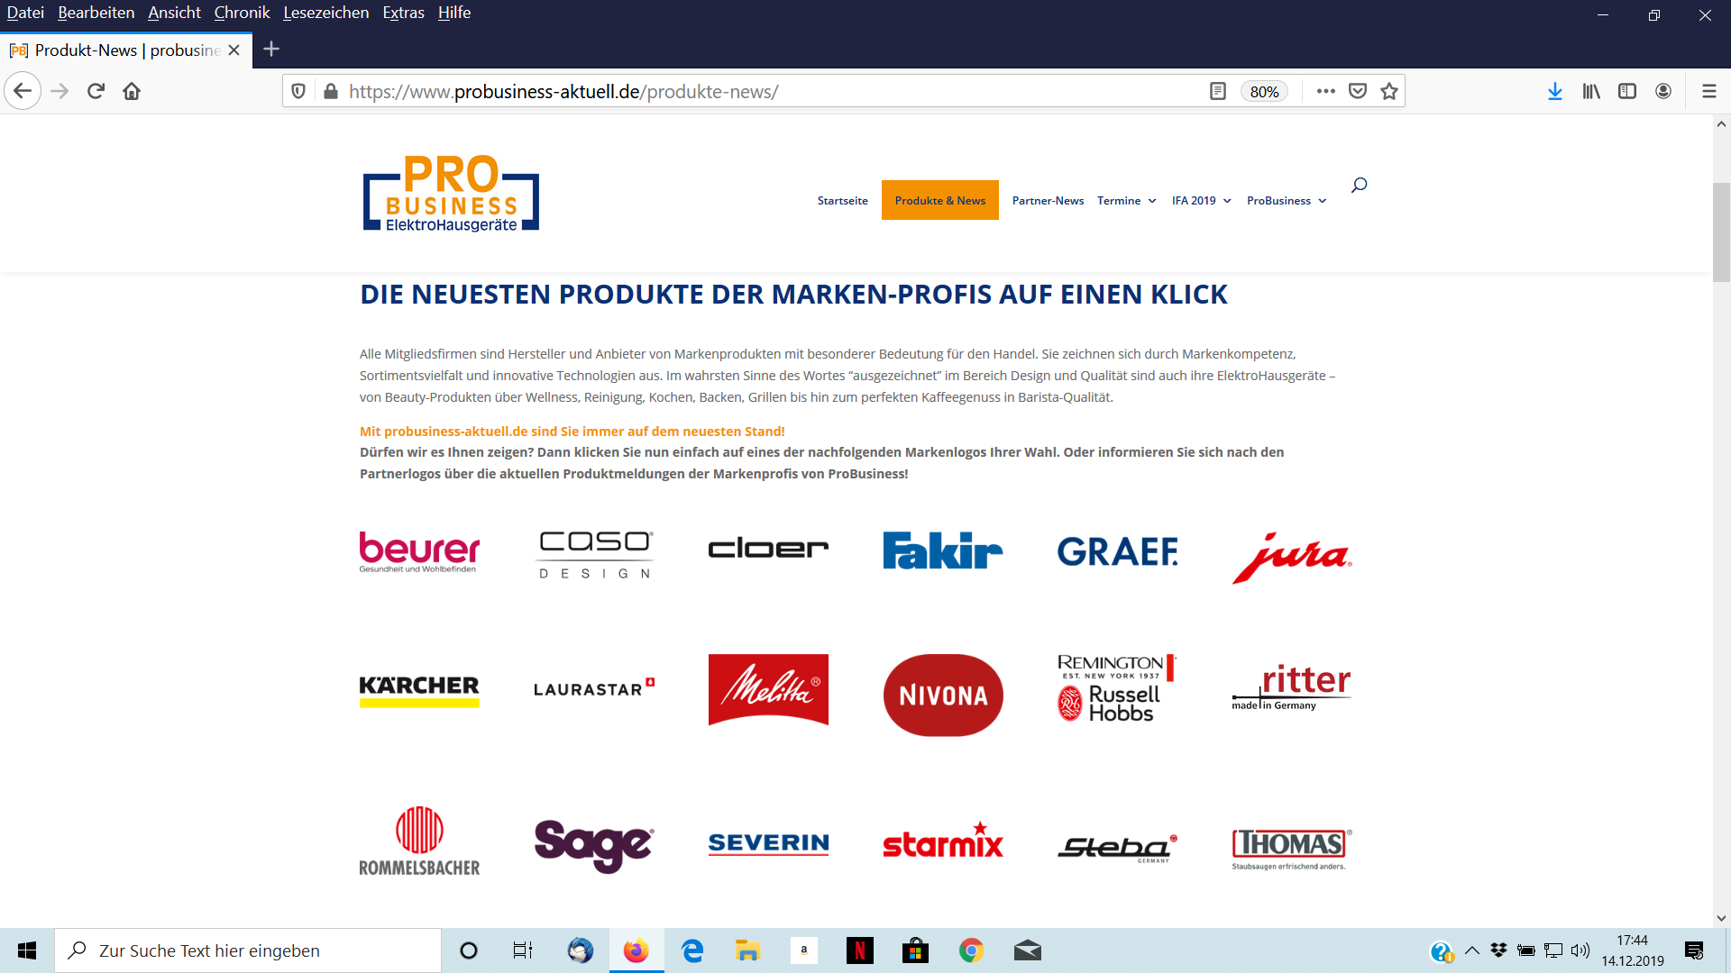Viewport: 1731px width, 973px height.
Task: Toggle Reader View icon in address bar
Action: pos(1217,91)
